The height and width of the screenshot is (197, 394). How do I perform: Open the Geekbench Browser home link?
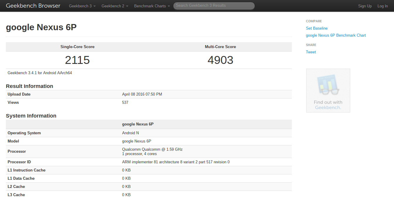(x=33, y=6)
